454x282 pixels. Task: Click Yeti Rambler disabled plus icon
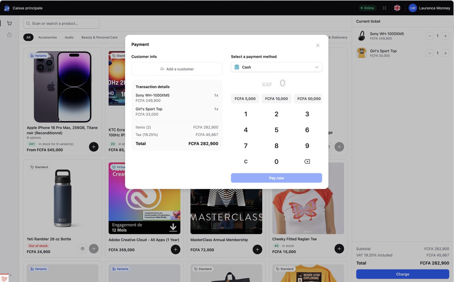(94, 248)
